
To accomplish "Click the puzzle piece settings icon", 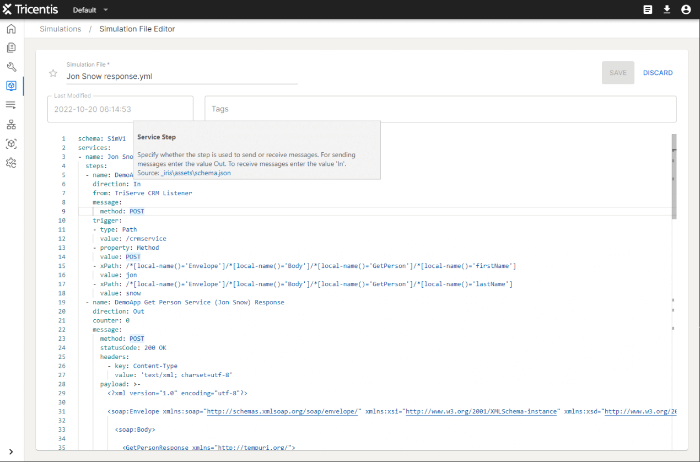I will click(11, 163).
